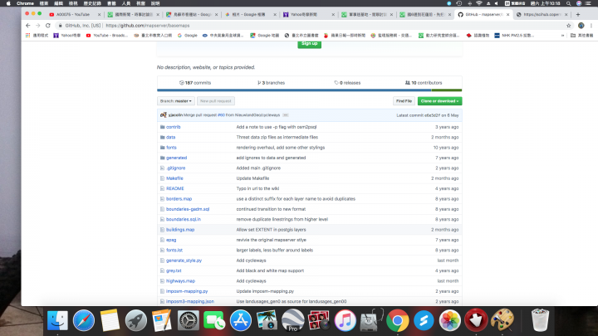Image resolution: width=598 pixels, height=336 pixels.
Task: Open Chrome profile avatar
Action: pyautogui.click(x=581, y=26)
